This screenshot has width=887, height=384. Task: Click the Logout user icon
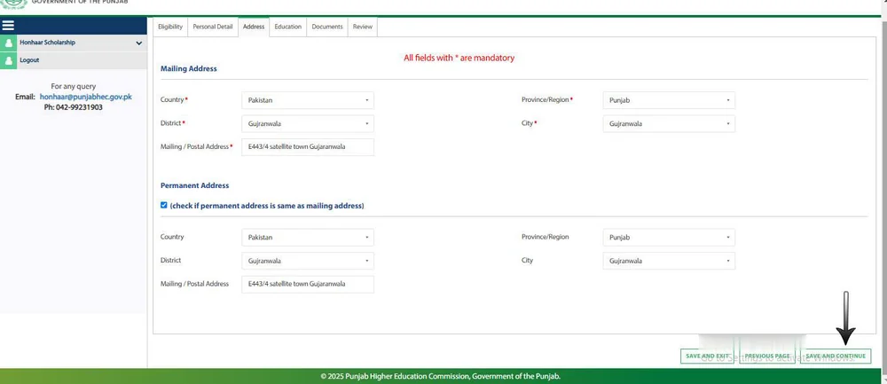(x=9, y=60)
